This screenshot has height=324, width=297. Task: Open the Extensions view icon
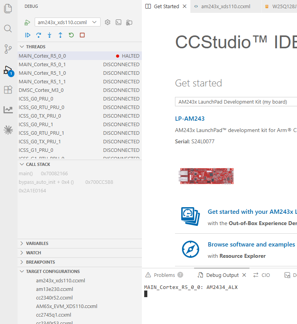[8, 90]
